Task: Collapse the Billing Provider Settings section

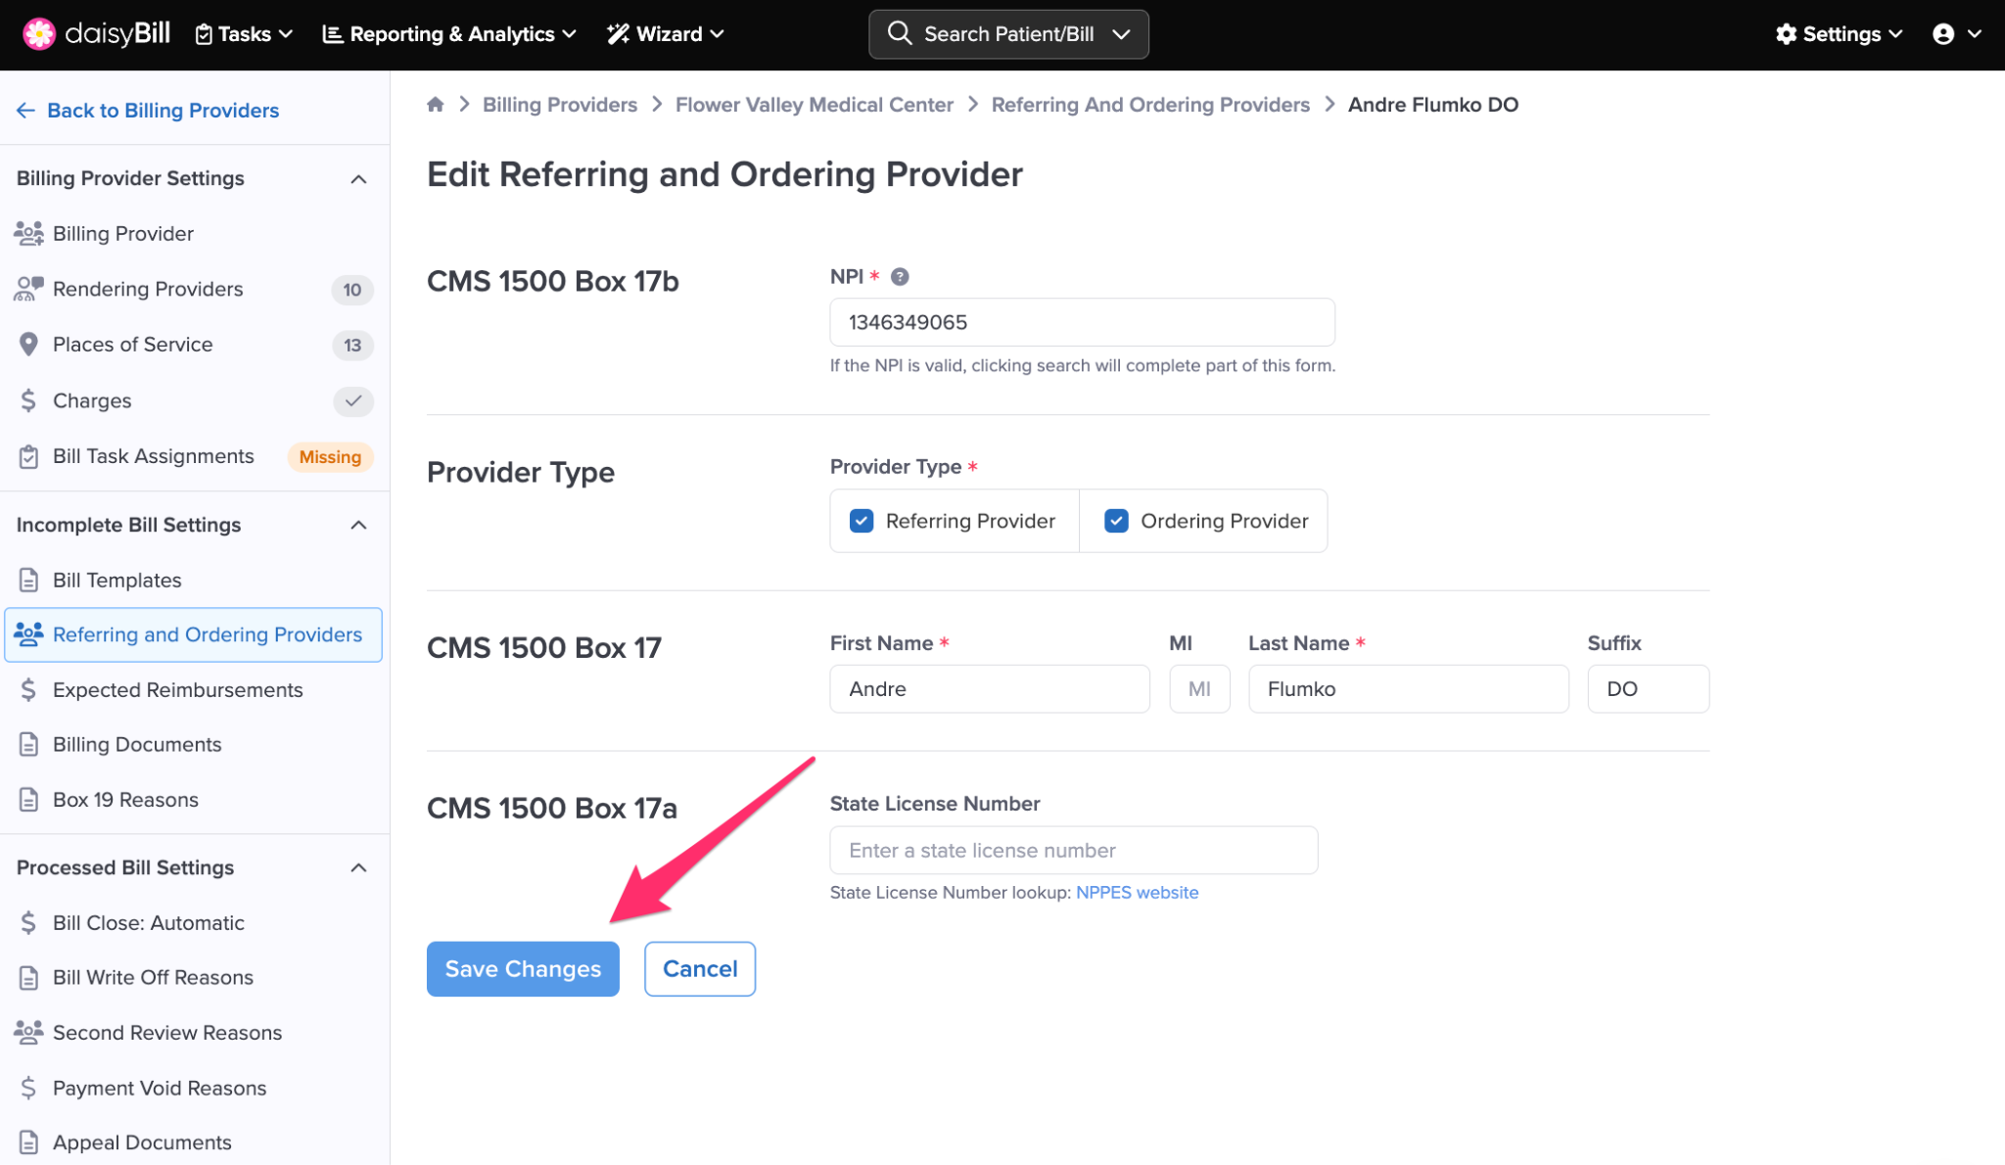Action: 358,179
